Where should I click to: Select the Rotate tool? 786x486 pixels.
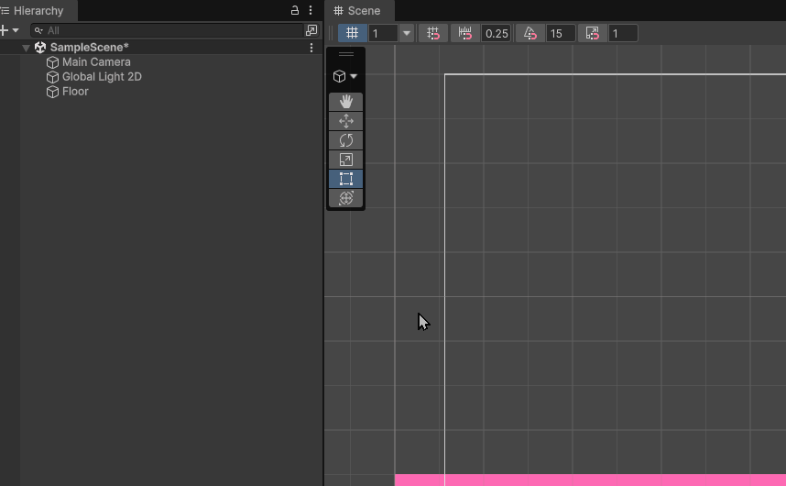(346, 140)
